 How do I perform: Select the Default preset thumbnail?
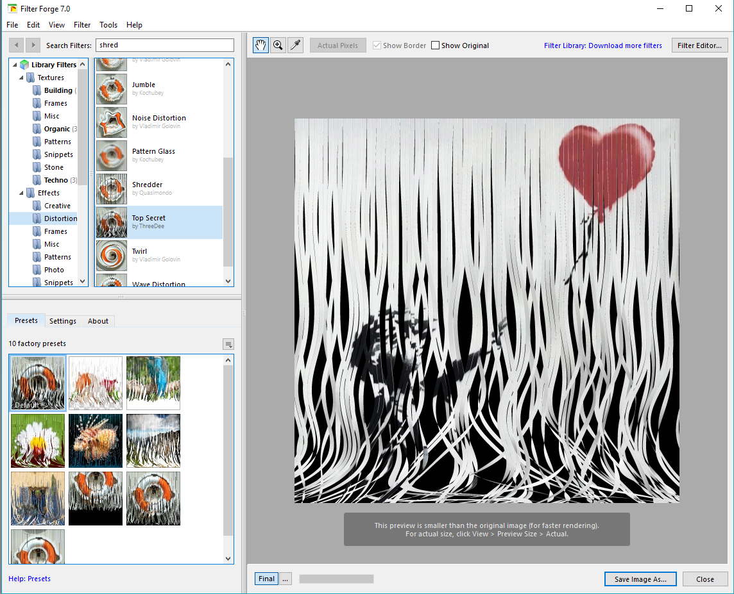(x=37, y=383)
